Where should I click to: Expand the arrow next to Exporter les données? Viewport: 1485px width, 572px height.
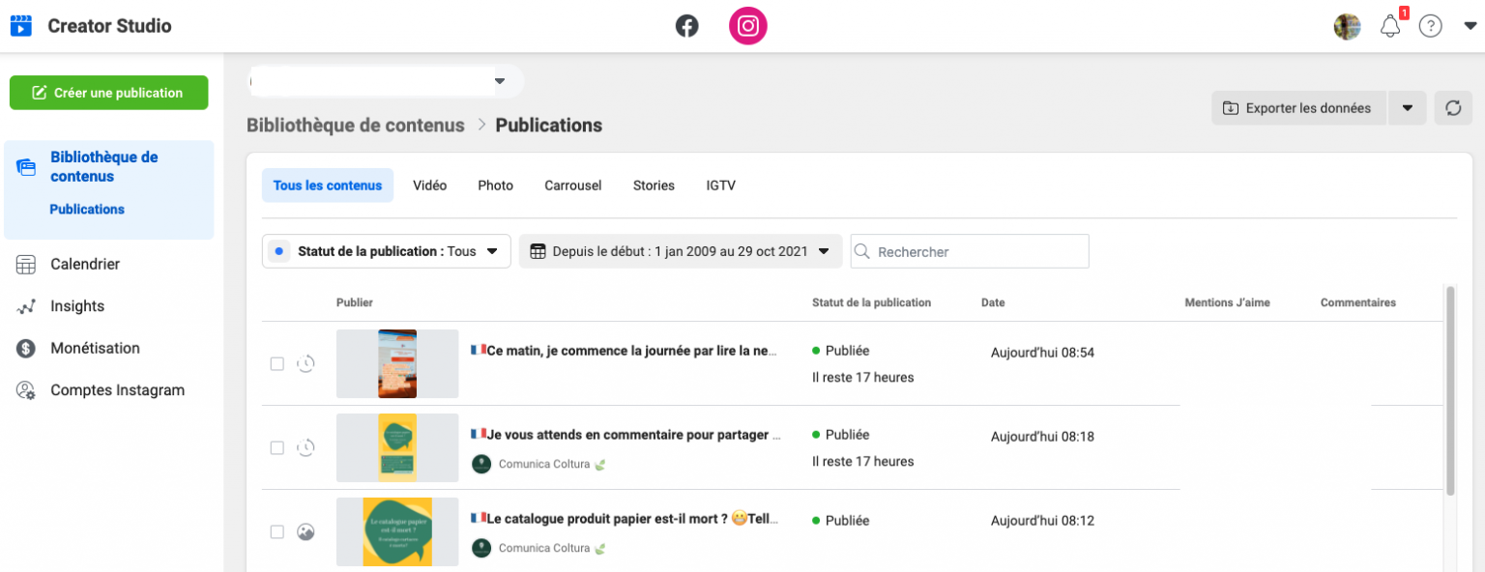(x=1408, y=108)
